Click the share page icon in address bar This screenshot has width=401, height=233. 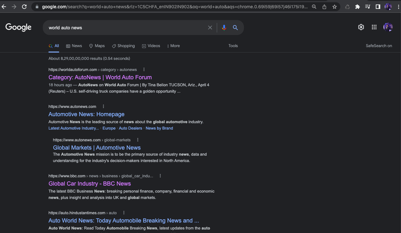324,7
